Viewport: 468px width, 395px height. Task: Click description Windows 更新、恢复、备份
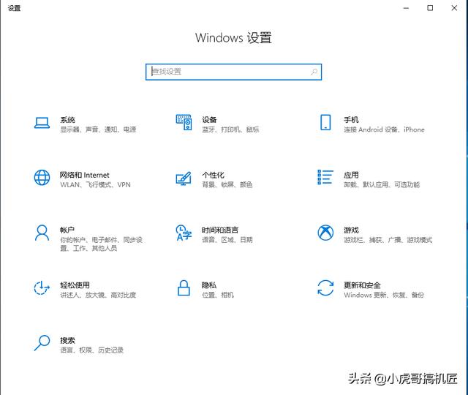tap(384, 295)
